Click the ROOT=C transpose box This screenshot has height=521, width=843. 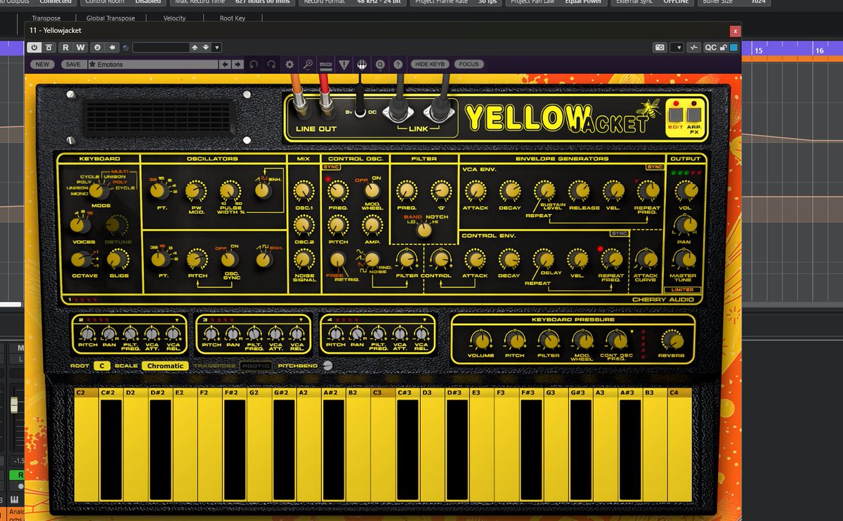click(257, 366)
